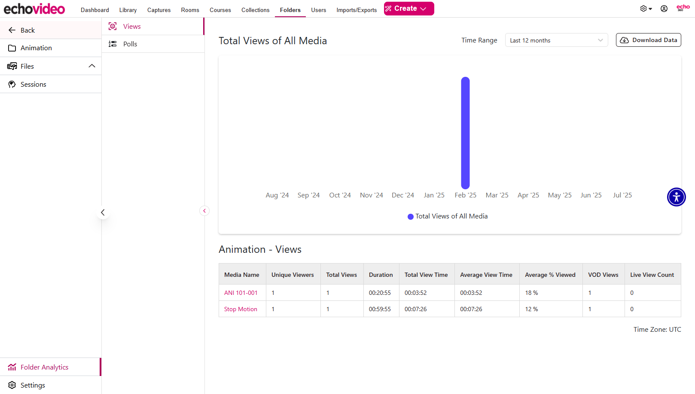The image size is (695, 394).
Task: Open the settings gear menu in header
Action: point(646,9)
